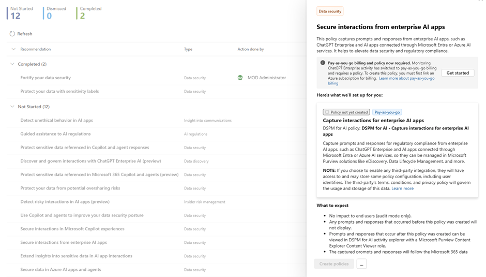Click the MOD Administrator avatar icon

coord(240,78)
